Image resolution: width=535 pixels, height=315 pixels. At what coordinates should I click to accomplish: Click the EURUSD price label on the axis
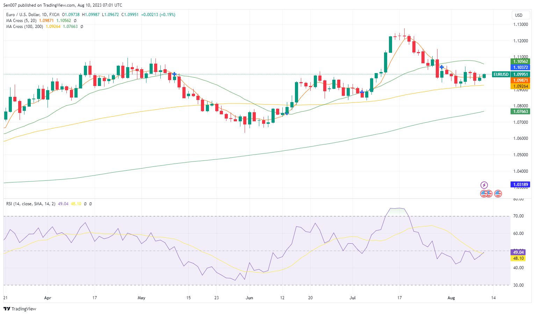pyautogui.click(x=501, y=74)
